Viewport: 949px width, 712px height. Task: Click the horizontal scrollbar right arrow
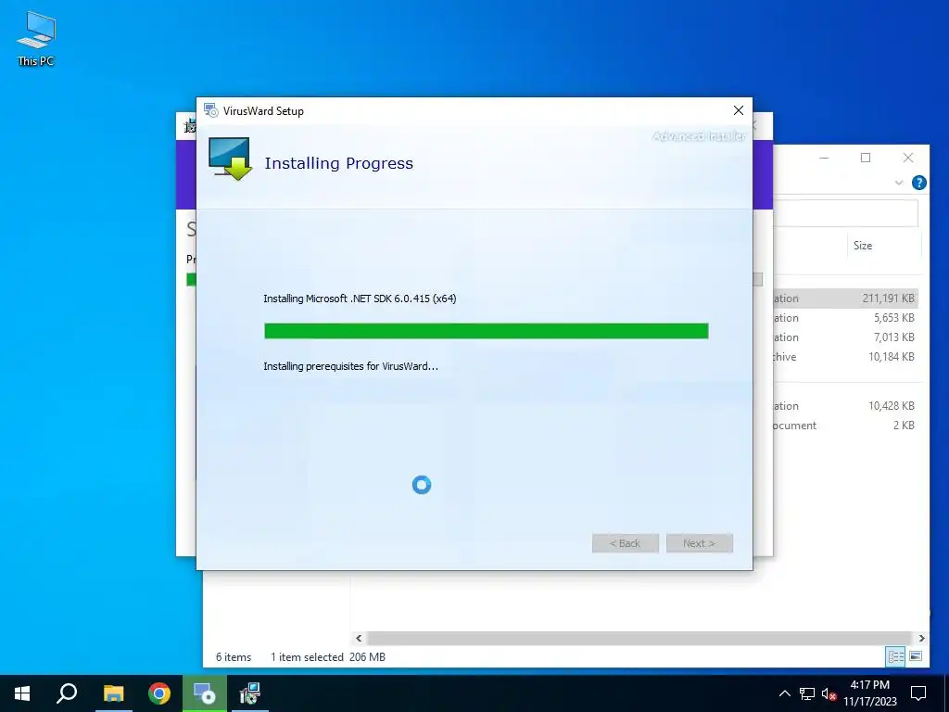click(x=921, y=638)
